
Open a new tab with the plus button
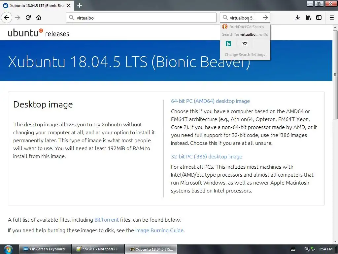80,5
